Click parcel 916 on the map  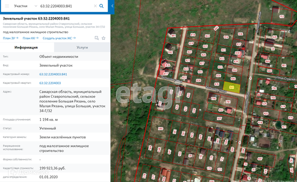226,37
